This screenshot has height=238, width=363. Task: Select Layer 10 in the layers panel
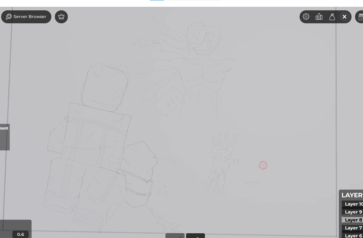pyautogui.click(x=353, y=204)
